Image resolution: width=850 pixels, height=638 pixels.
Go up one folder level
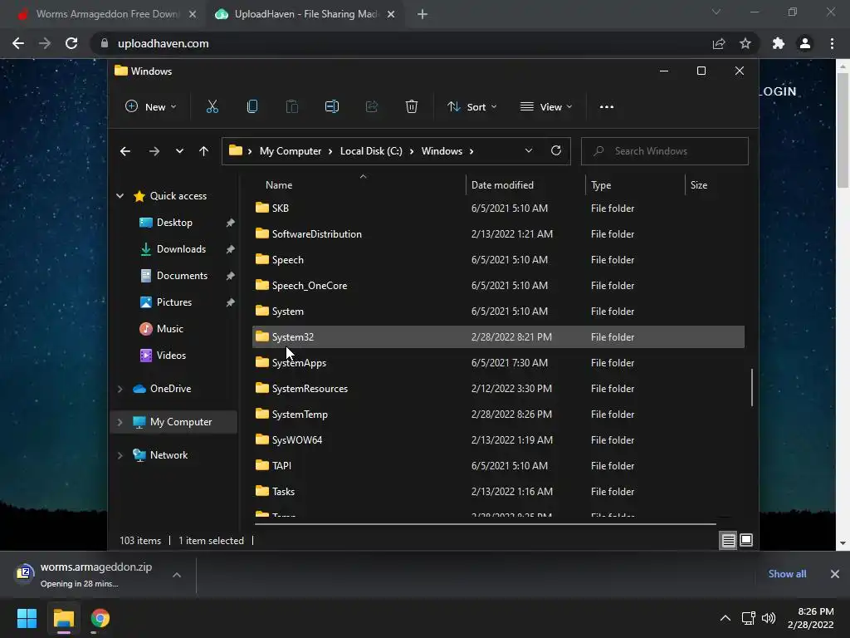203,151
